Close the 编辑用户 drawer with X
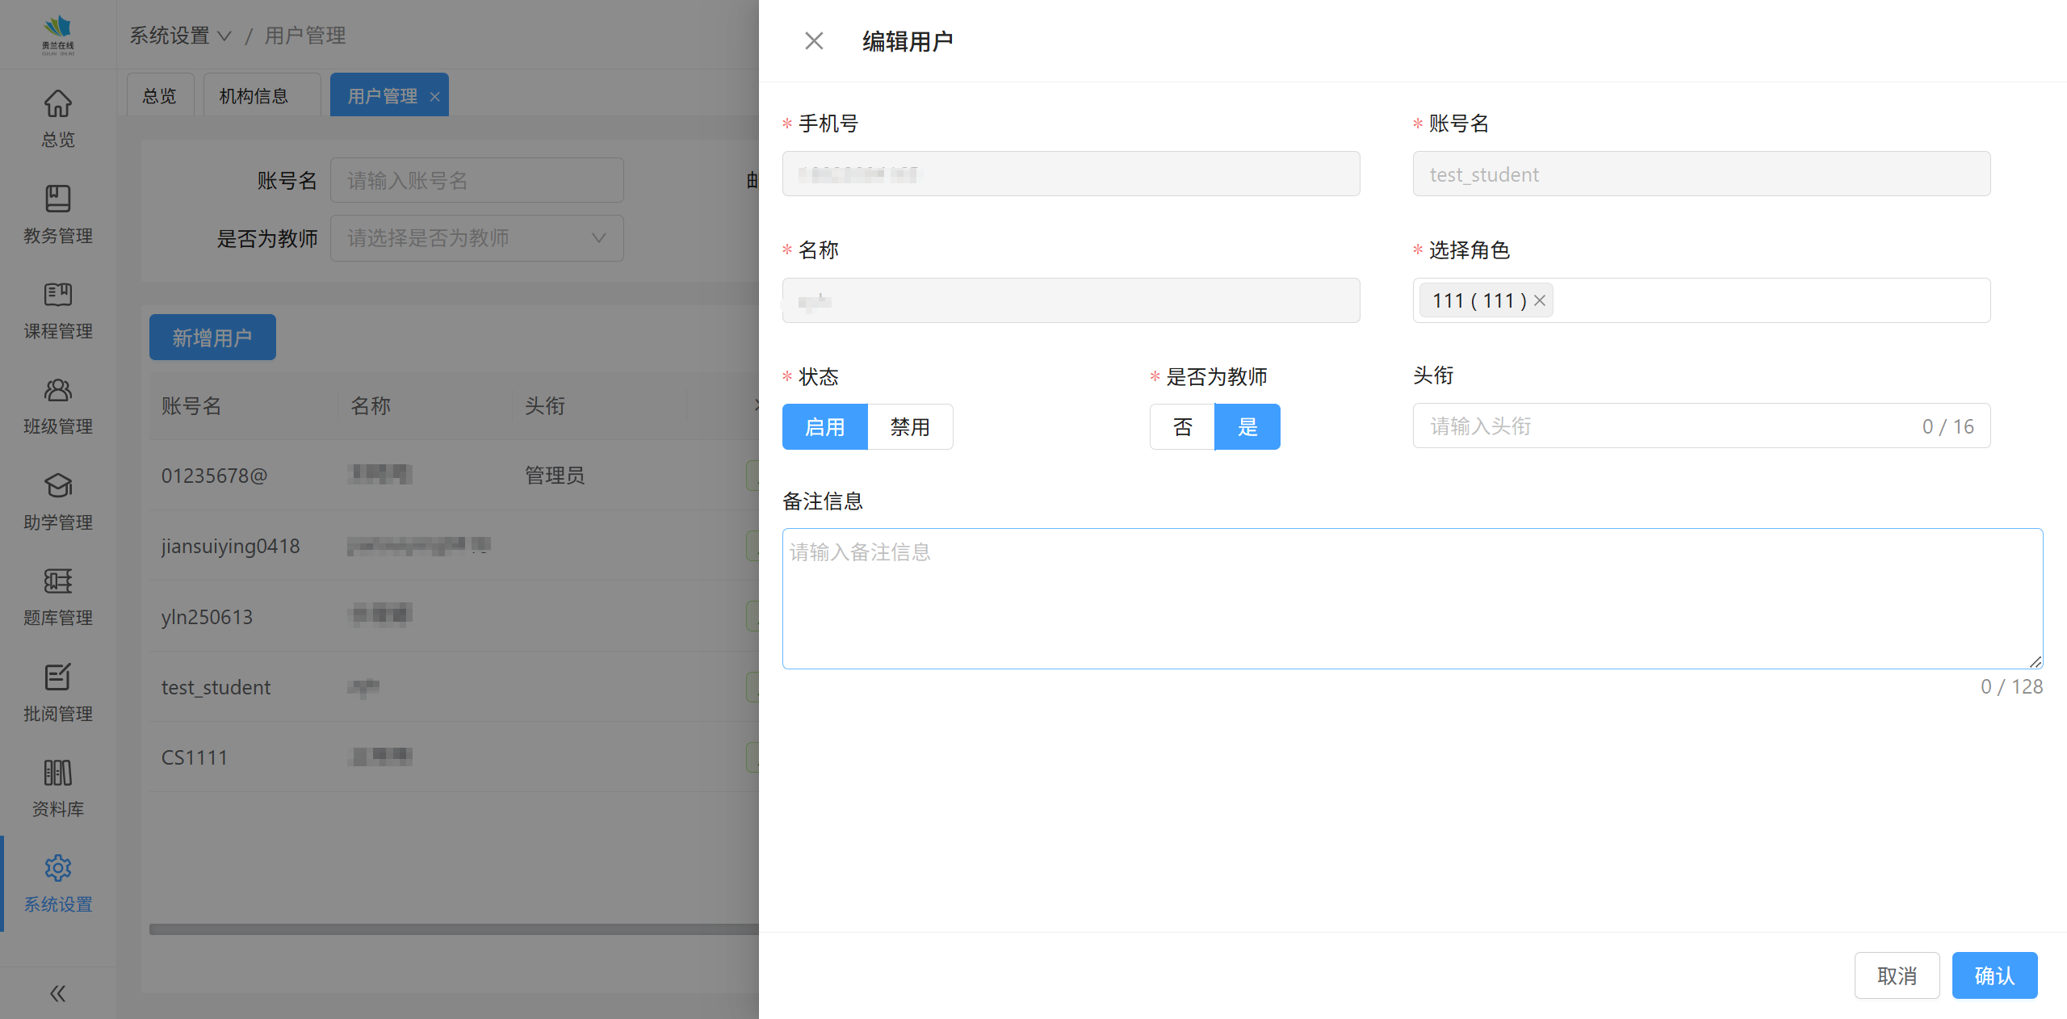Image resolution: width=2067 pixels, height=1019 pixels. click(814, 41)
